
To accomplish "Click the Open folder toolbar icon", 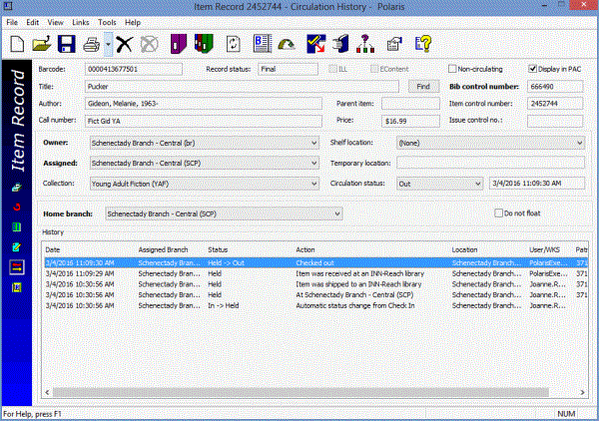I will [x=42, y=44].
